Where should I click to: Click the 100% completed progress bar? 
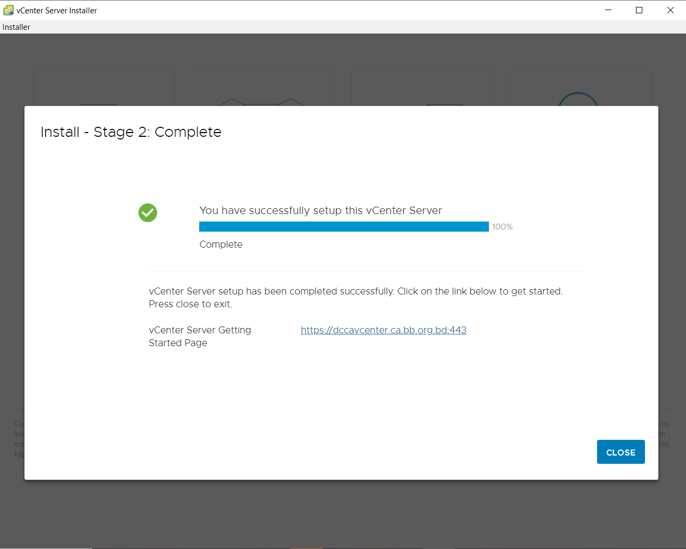(344, 227)
